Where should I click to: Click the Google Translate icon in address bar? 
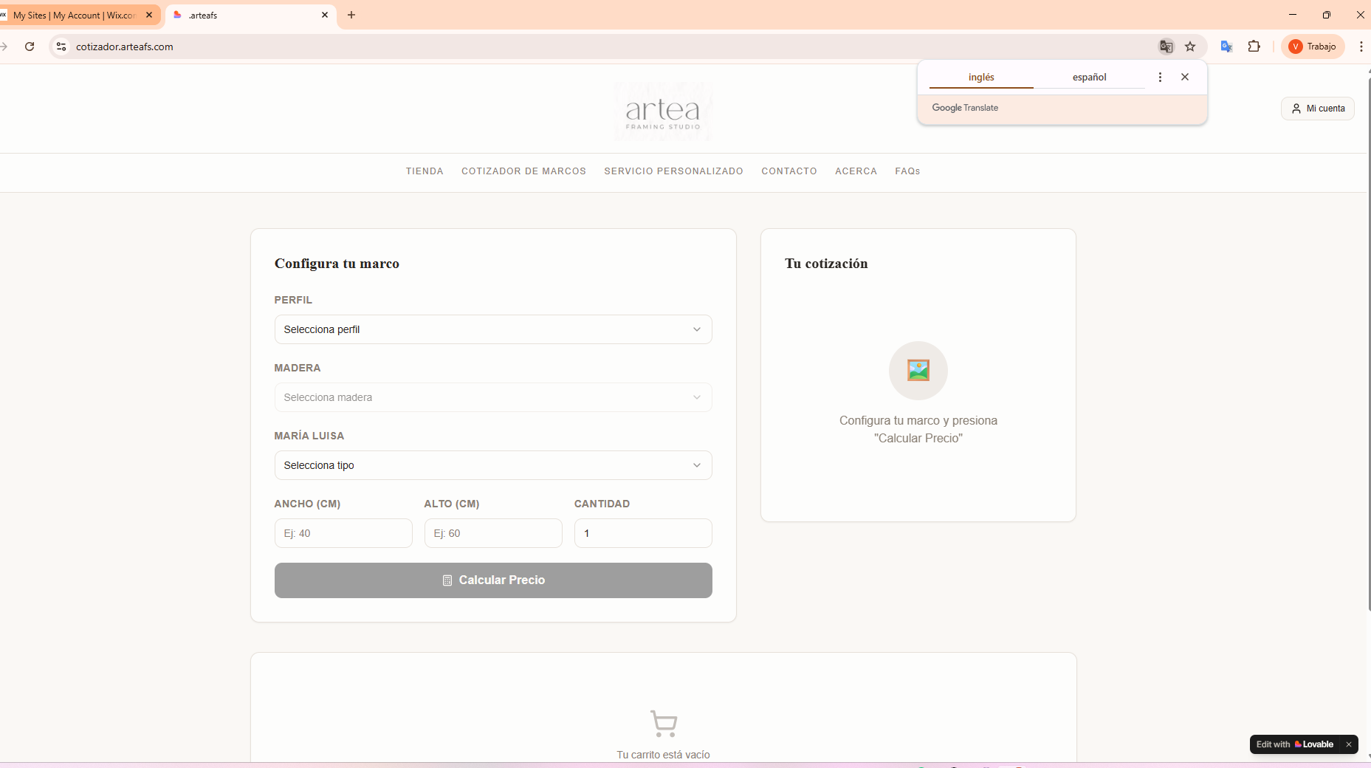tap(1166, 47)
